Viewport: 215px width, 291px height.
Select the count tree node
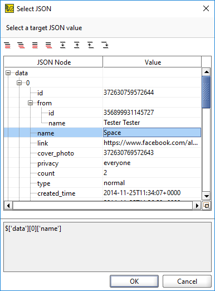[x=46, y=173]
